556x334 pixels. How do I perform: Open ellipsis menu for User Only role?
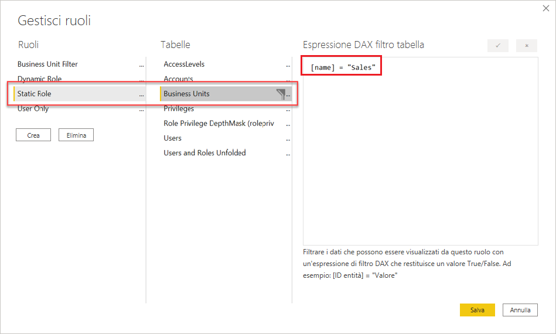pos(141,109)
